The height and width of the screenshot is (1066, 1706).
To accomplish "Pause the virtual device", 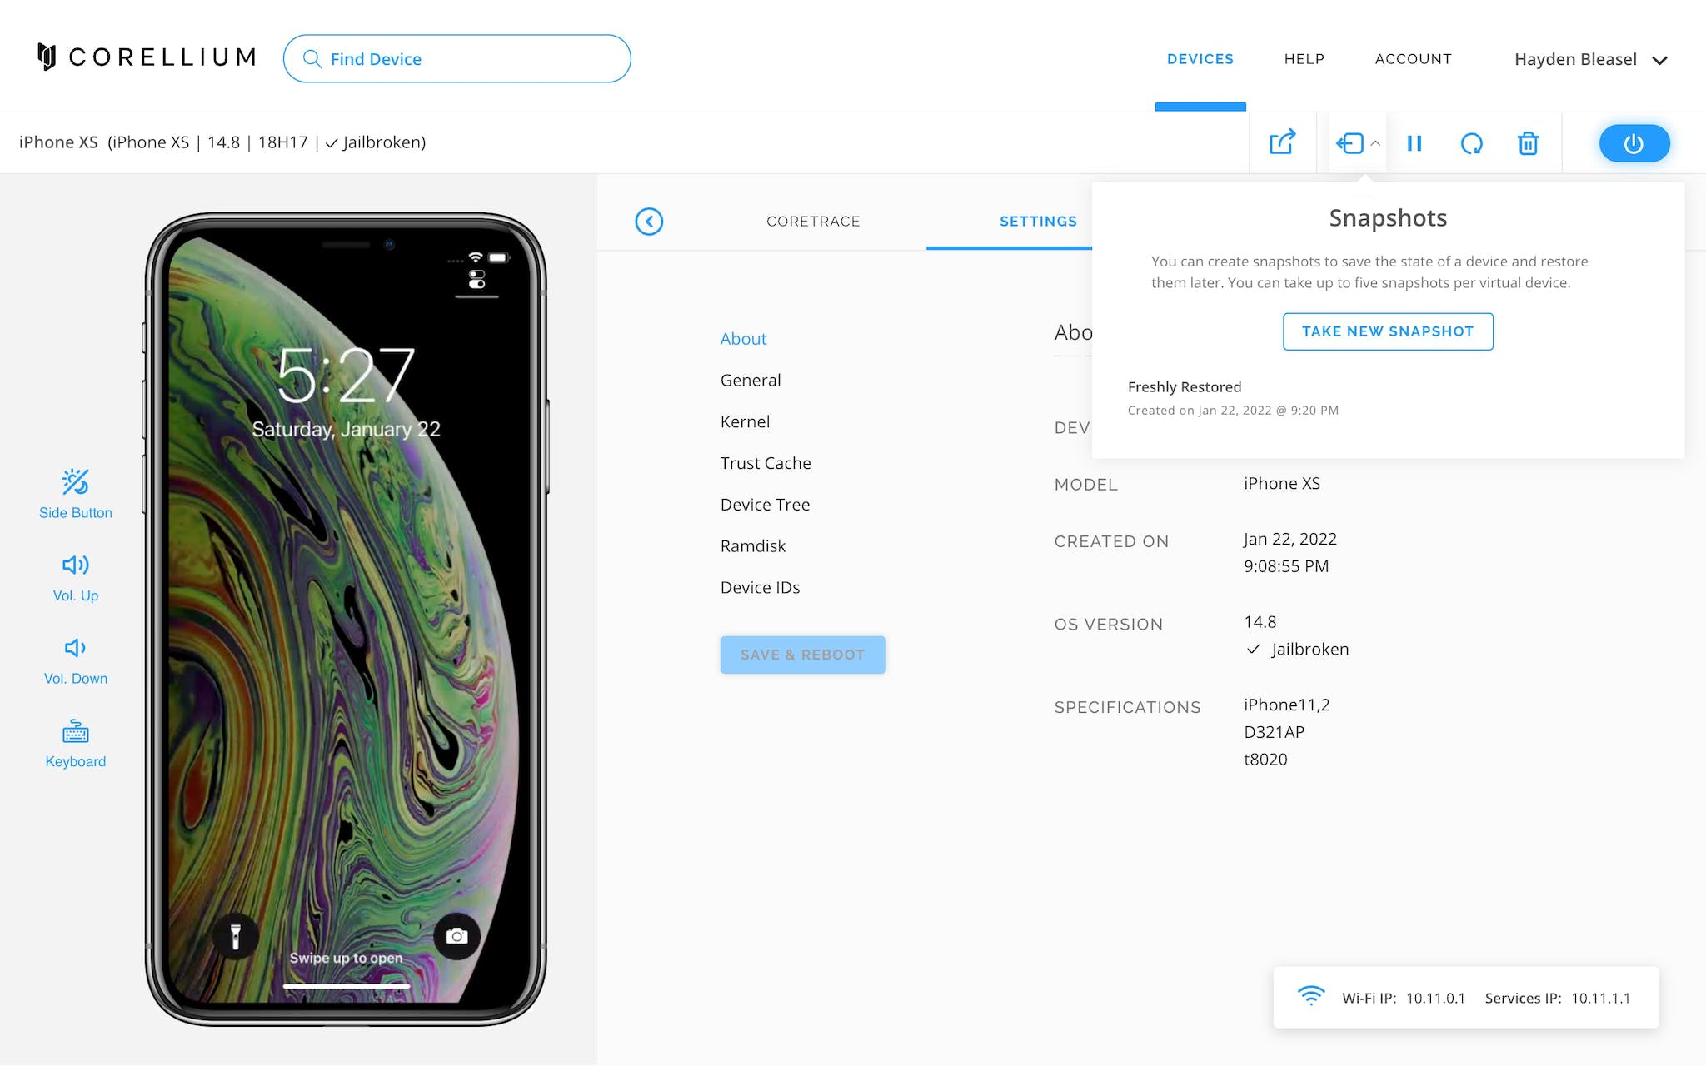I will (x=1414, y=143).
